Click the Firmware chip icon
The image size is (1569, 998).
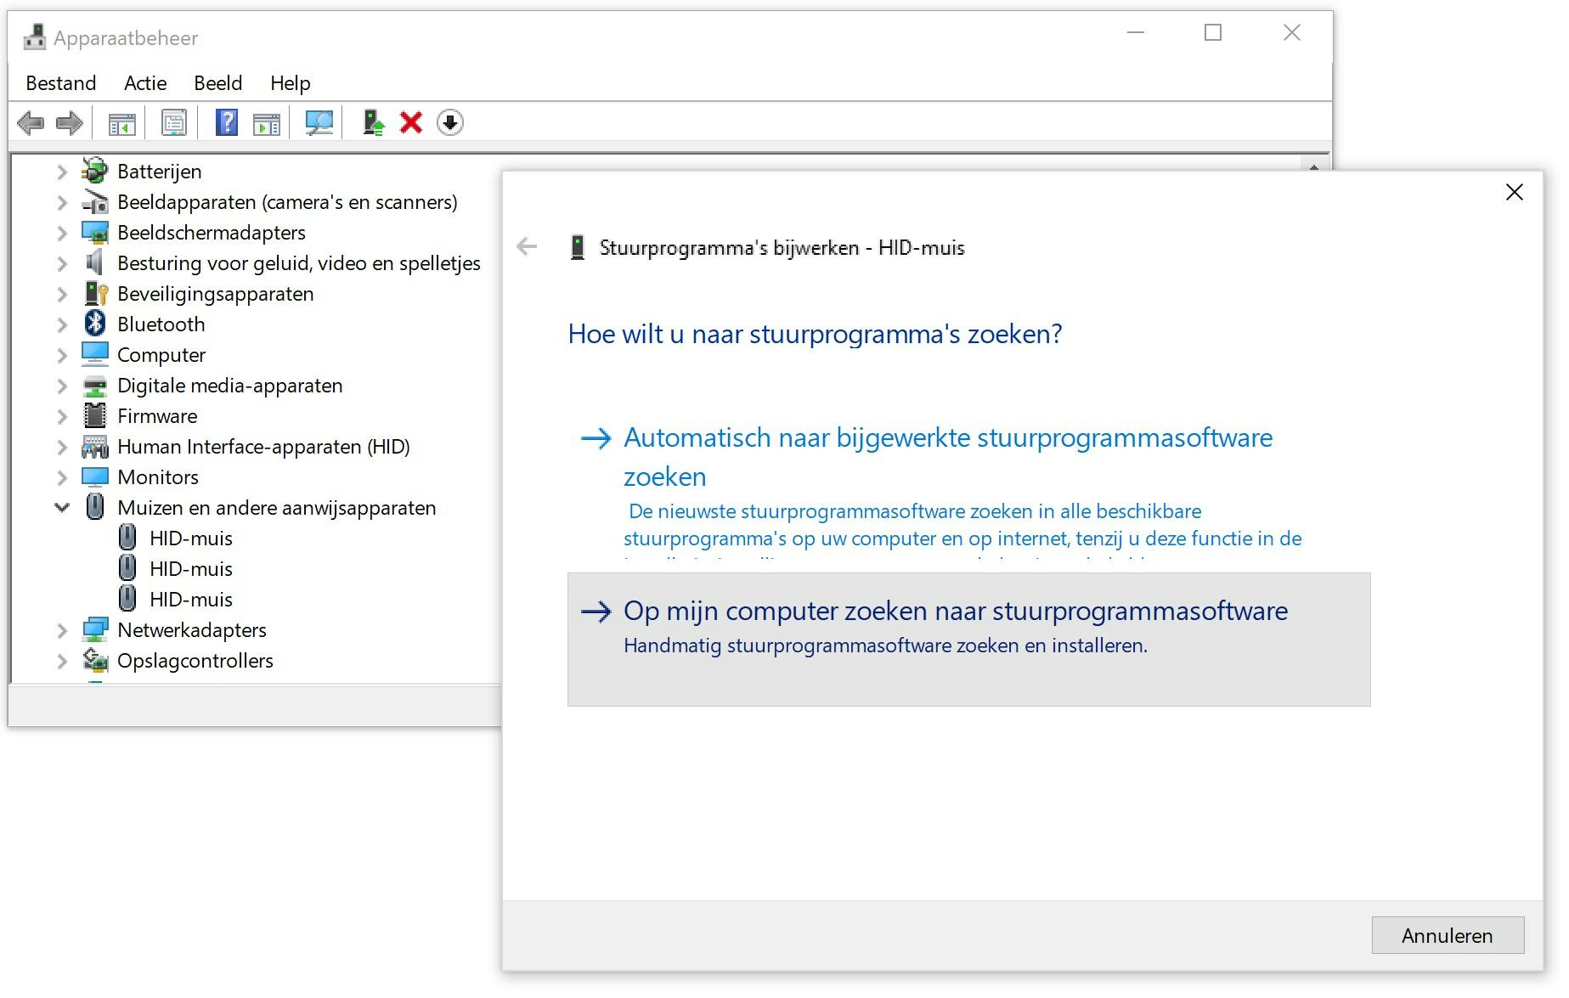coord(95,415)
